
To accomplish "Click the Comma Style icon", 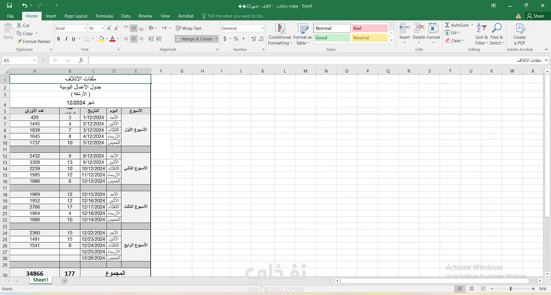I will coord(244,39).
